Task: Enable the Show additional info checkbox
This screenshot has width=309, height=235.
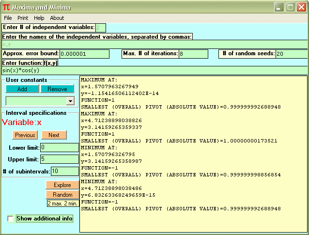Action: pyautogui.click(x=11, y=219)
